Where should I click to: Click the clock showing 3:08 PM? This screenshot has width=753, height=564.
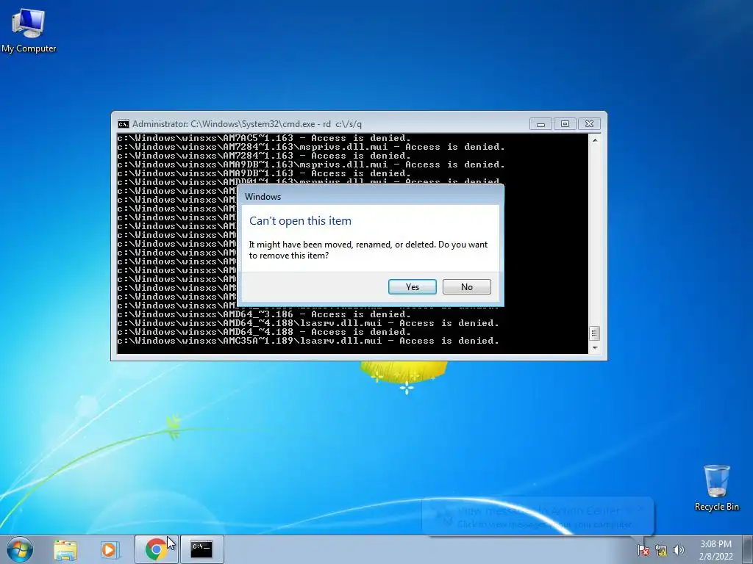715,544
